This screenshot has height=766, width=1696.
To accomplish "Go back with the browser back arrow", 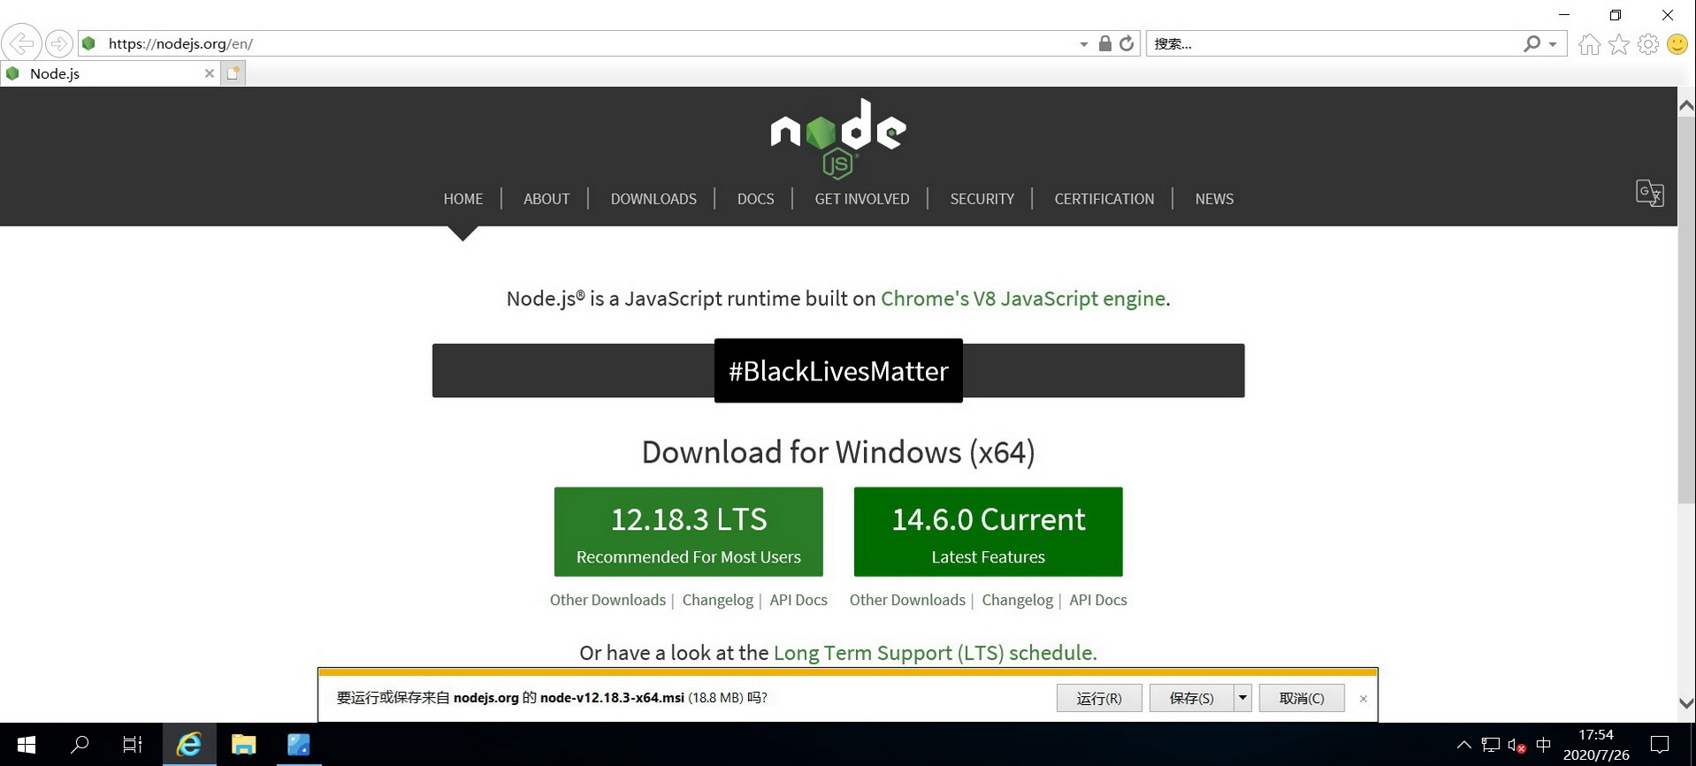I will point(21,43).
